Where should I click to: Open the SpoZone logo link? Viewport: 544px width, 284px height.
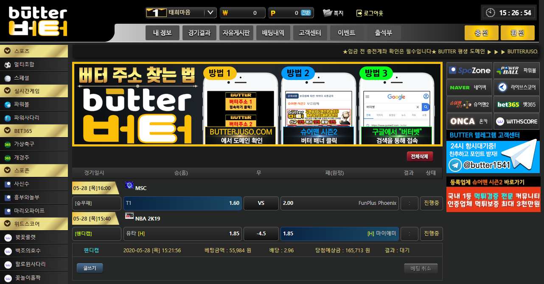coord(469,71)
